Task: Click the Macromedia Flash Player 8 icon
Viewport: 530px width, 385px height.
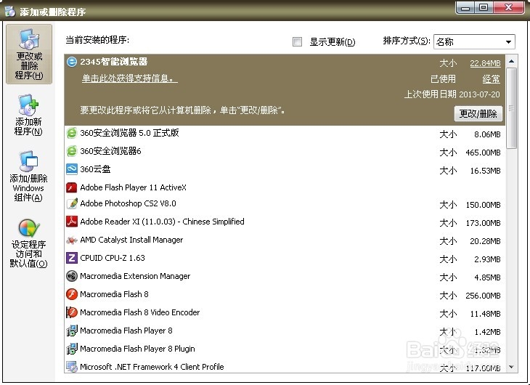Action: point(72,331)
